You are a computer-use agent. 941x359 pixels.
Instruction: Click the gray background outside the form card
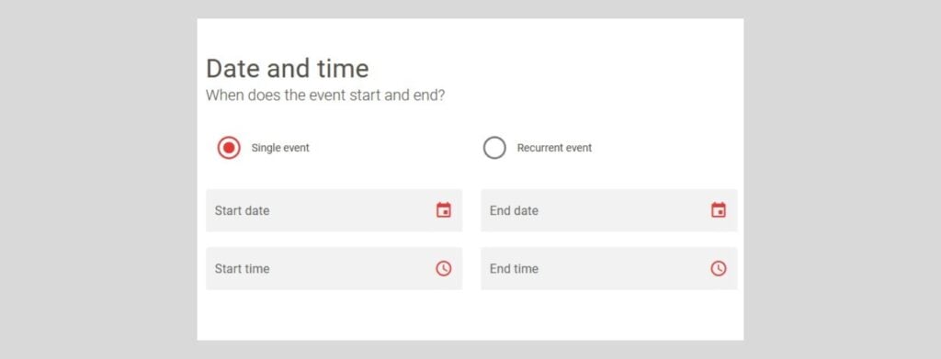(96, 180)
